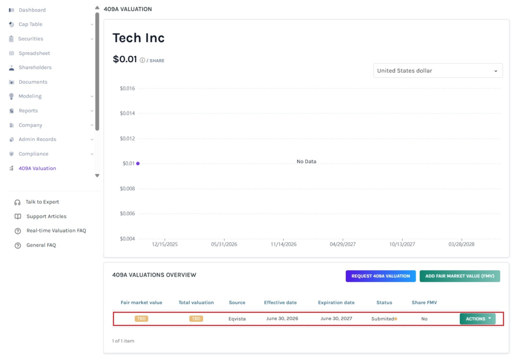Click the Spreadsheet grid icon

[12, 53]
